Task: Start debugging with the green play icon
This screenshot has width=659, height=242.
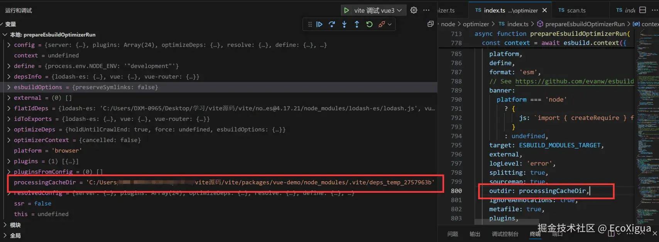Action: pyautogui.click(x=346, y=10)
